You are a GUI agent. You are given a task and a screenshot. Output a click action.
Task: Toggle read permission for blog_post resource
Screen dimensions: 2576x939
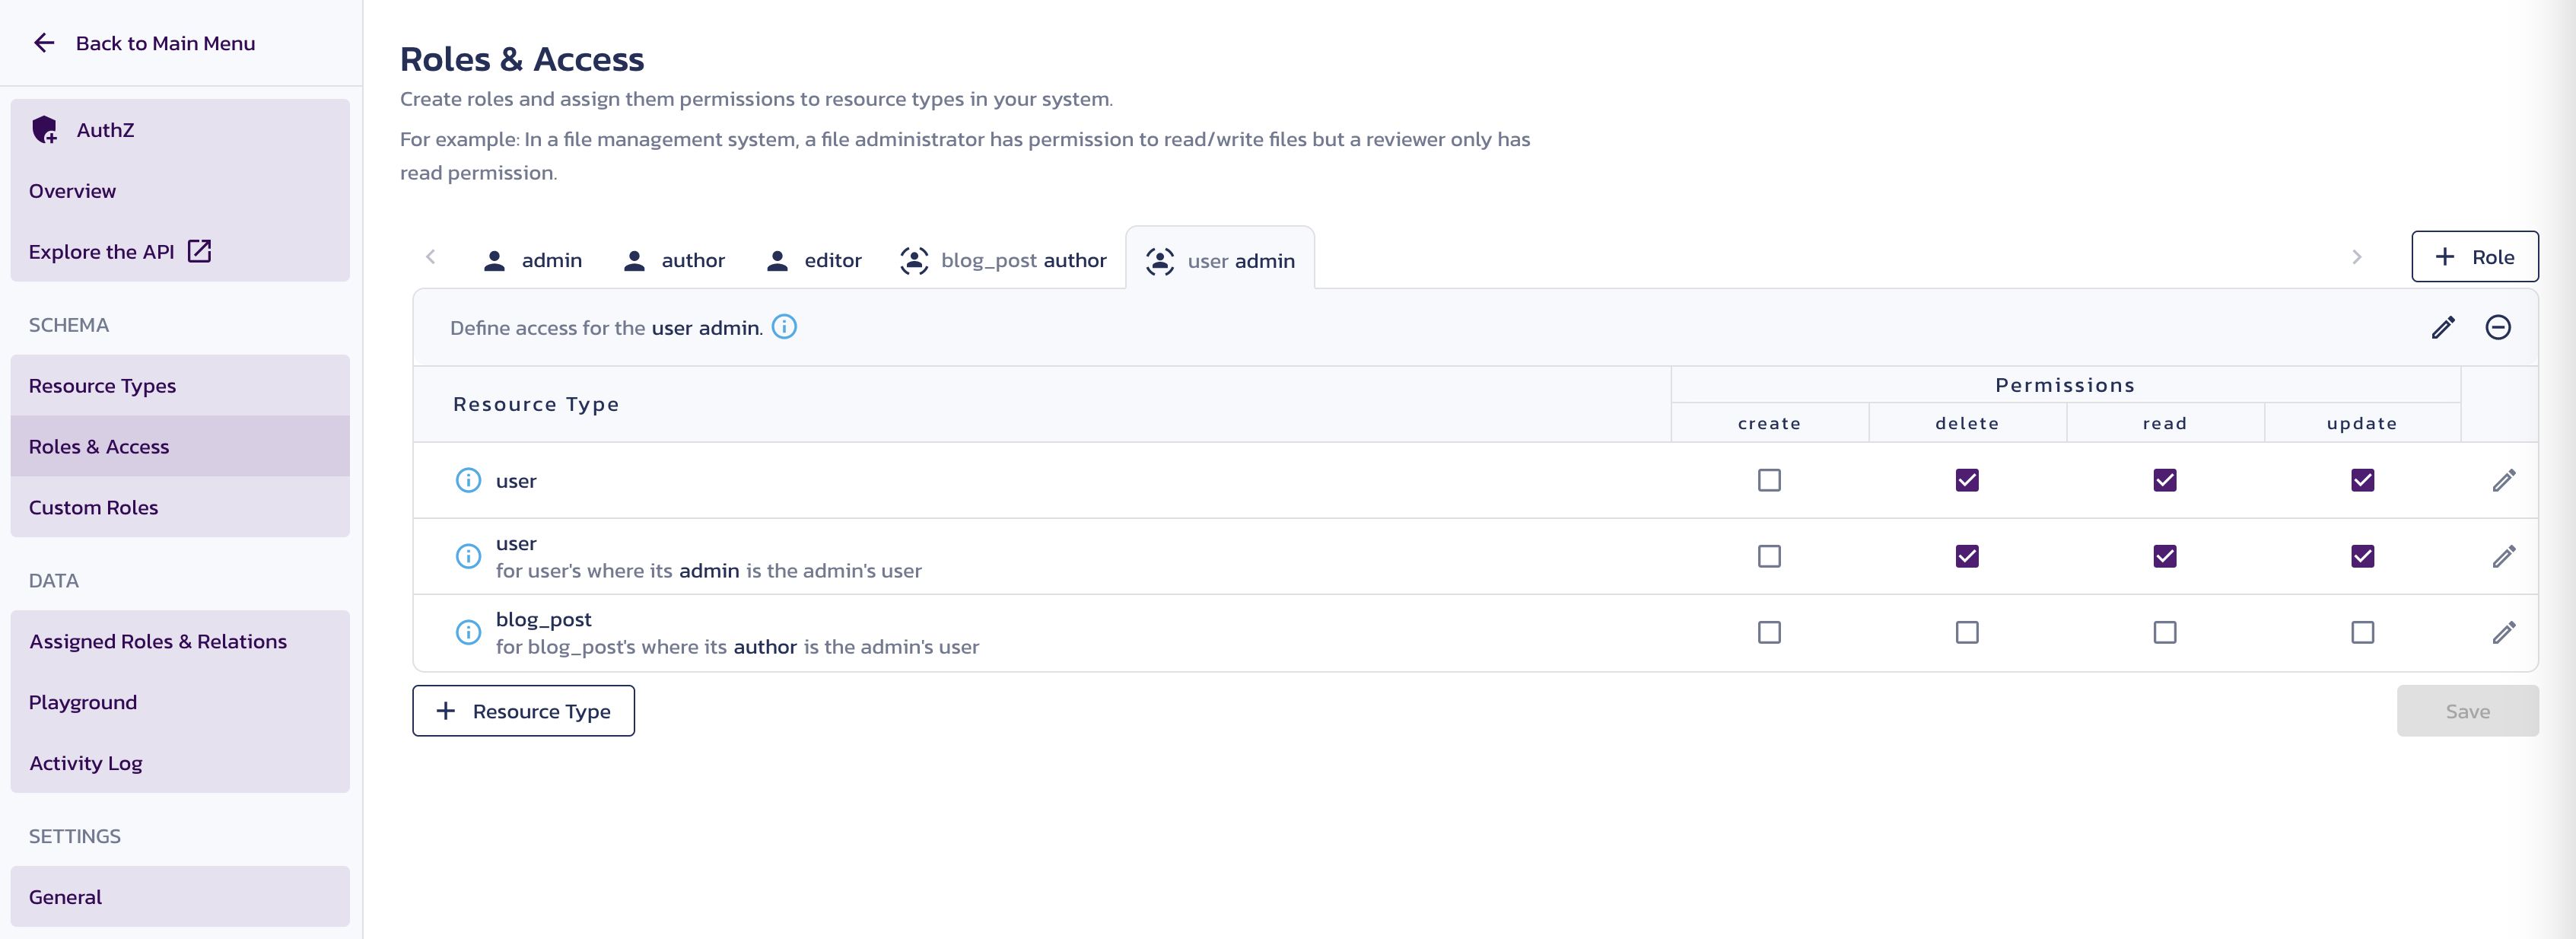2165,632
